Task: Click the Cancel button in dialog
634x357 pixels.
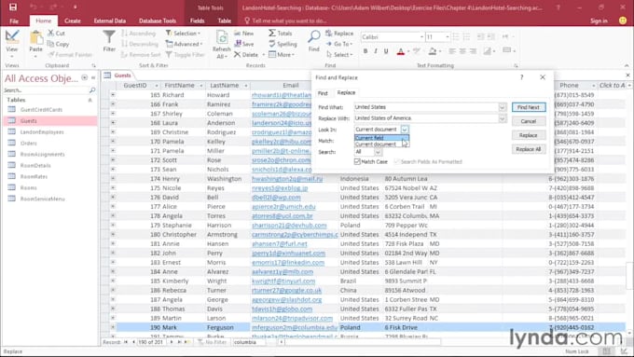Action: tap(529, 121)
